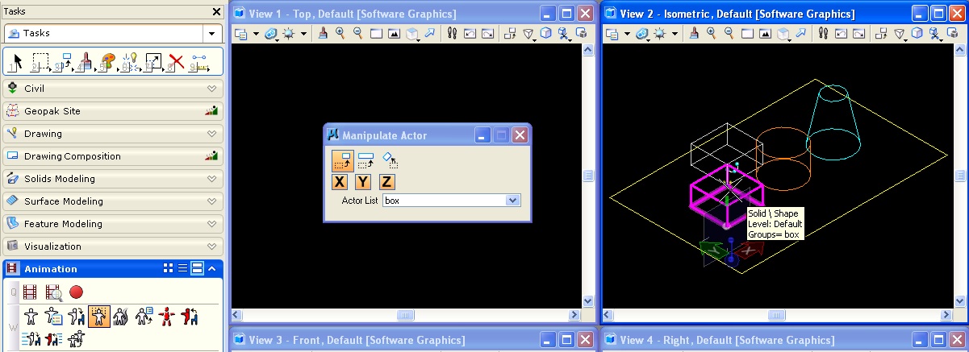The image size is (969, 352).
Task: Click Zoom In in View 2 toolbar
Action: pyautogui.click(x=712, y=33)
